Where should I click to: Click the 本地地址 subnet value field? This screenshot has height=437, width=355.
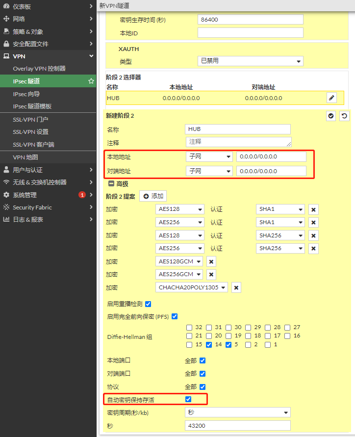(x=272, y=156)
